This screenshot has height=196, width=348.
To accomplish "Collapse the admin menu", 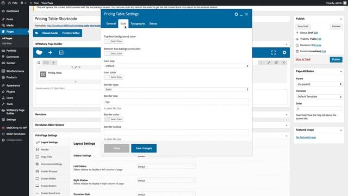I will point(14,140).
